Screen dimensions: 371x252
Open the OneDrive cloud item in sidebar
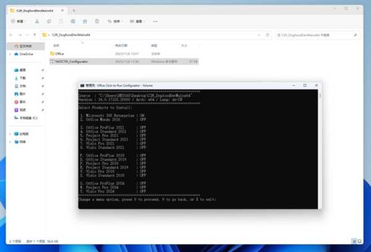click(x=25, y=54)
